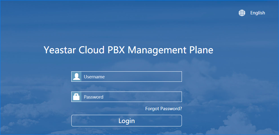
Task: Select the Password placeholder text
Action: 93,97
